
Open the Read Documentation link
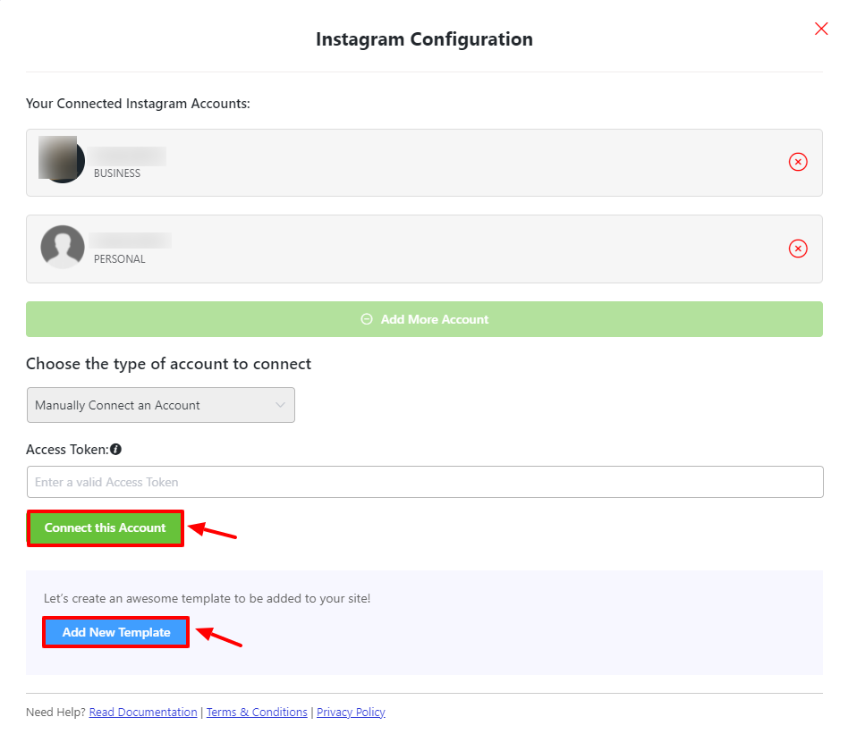(143, 713)
